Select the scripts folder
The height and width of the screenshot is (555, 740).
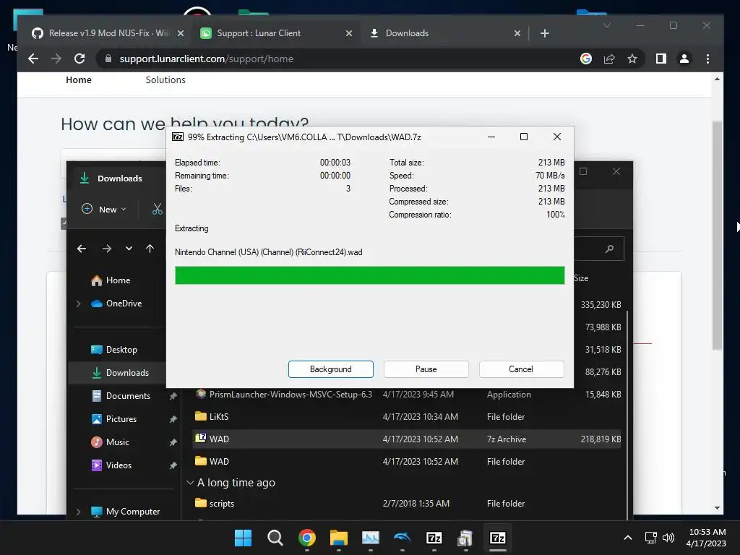[408, 504]
